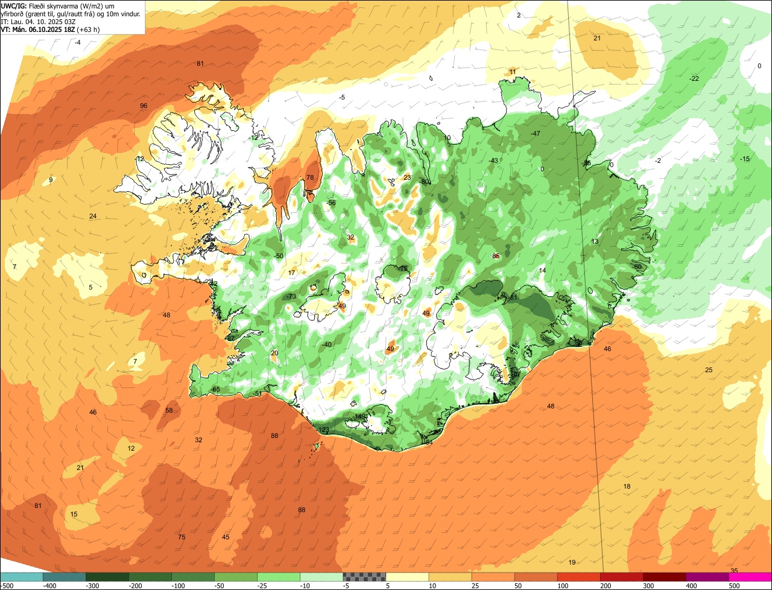Click the map value '-43' in north Iceland

(493, 160)
